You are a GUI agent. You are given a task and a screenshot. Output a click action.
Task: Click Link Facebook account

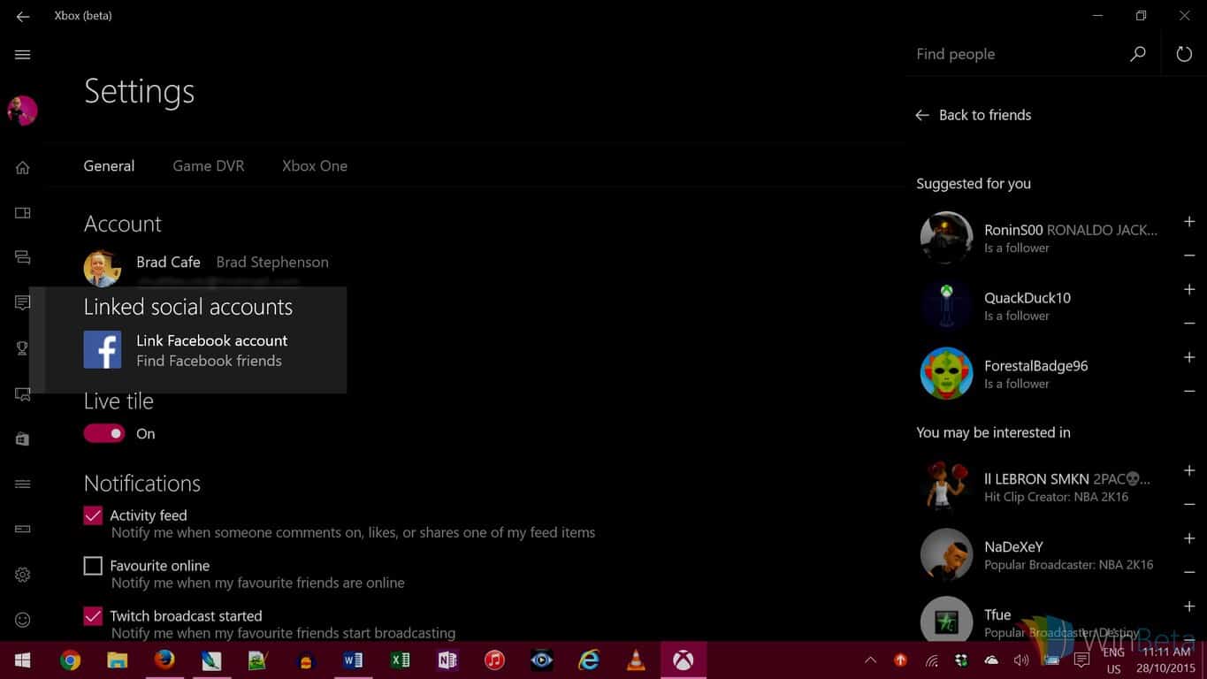[x=211, y=340]
